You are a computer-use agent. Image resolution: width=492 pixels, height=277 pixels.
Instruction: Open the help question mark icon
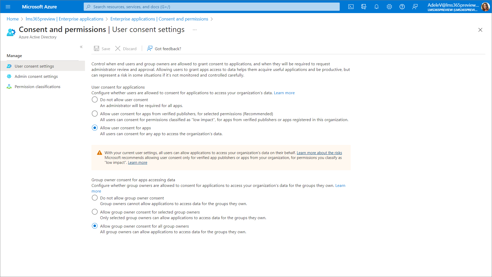(x=402, y=7)
